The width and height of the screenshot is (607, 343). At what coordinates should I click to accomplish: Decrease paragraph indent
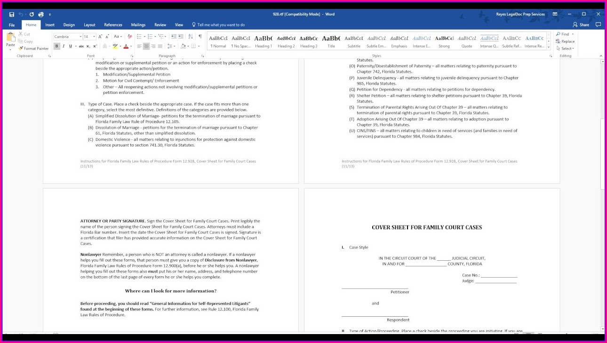[174, 37]
